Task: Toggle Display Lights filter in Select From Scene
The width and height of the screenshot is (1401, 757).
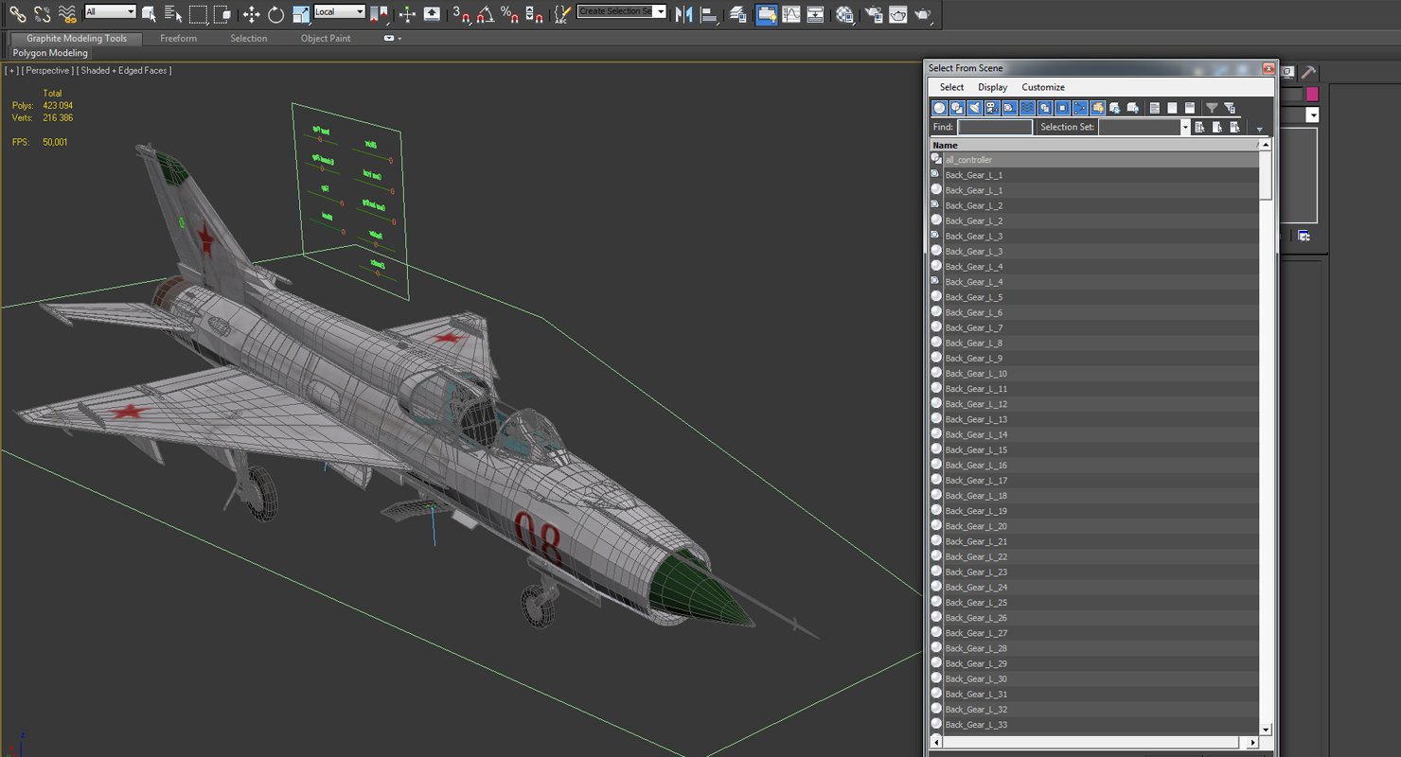Action: [974, 108]
